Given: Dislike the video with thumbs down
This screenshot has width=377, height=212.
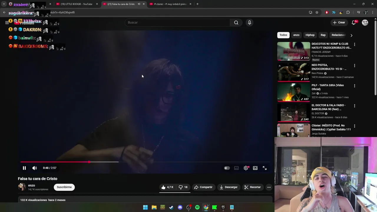Looking at the screenshot, I should click(x=183, y=187).
